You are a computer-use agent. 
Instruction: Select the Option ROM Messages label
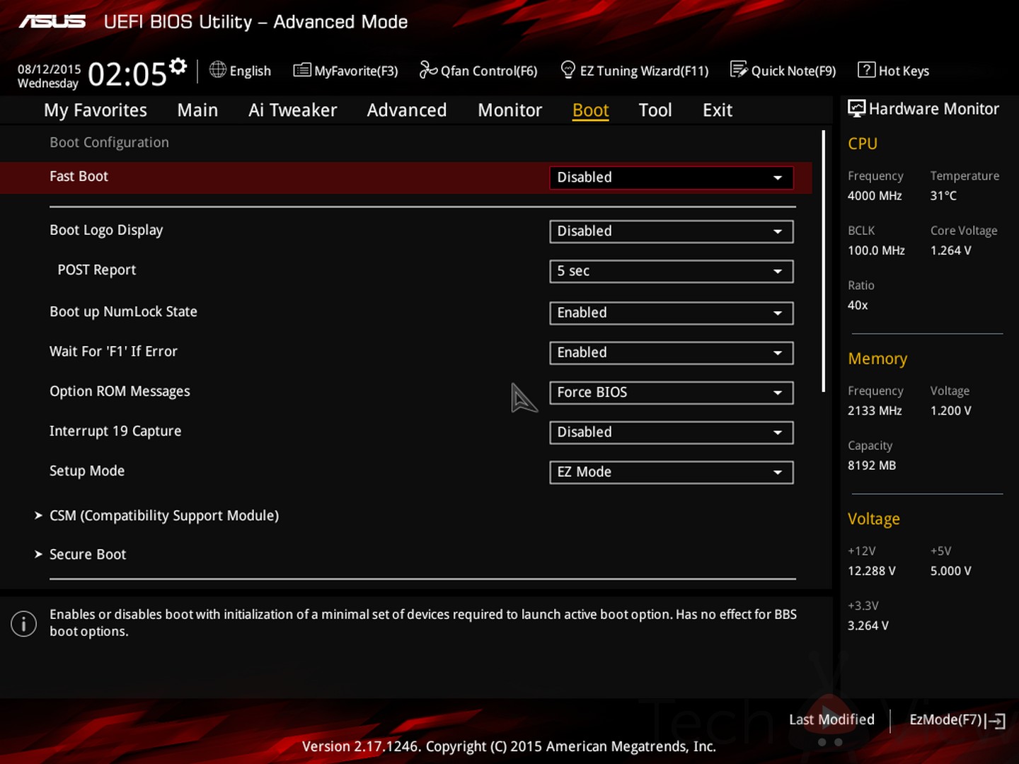click(120, 391)
